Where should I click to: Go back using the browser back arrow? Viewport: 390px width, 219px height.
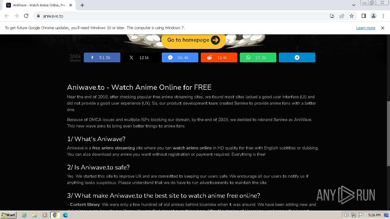[x=7, y=16]
